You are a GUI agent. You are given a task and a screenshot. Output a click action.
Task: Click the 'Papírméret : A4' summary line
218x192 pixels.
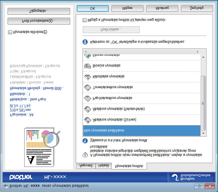(22, 114)
